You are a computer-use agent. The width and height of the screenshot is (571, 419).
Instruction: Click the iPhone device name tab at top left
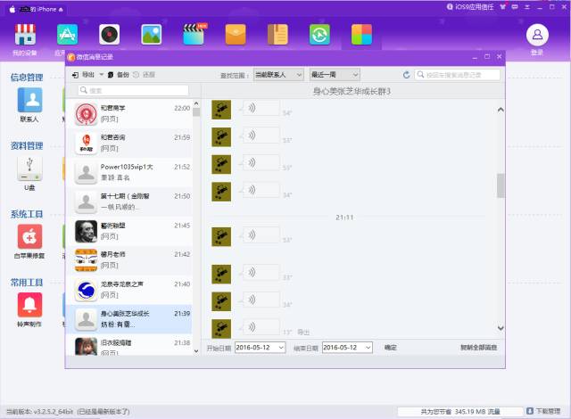click(37, 9)
